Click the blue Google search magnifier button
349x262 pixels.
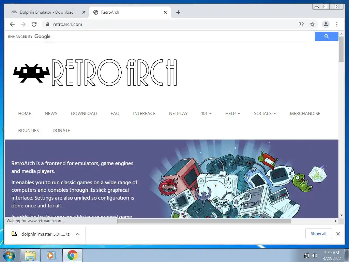[327, 36]
